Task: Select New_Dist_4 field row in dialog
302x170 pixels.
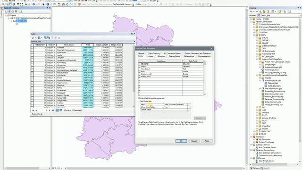Action: pyautogui.click(x=171, y=69)
